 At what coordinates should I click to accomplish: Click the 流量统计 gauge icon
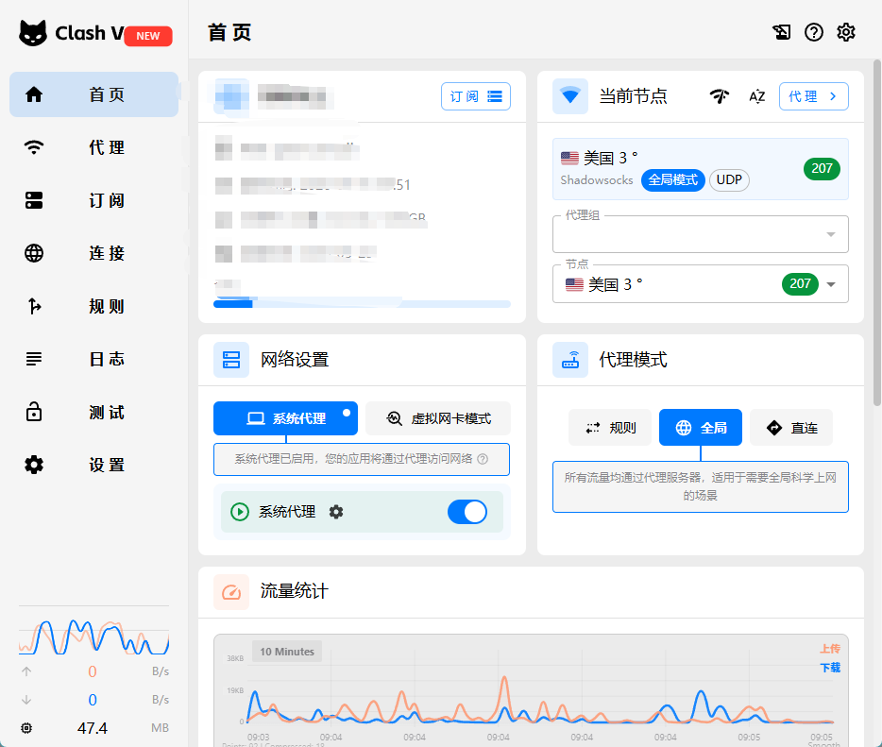[231, 592]
